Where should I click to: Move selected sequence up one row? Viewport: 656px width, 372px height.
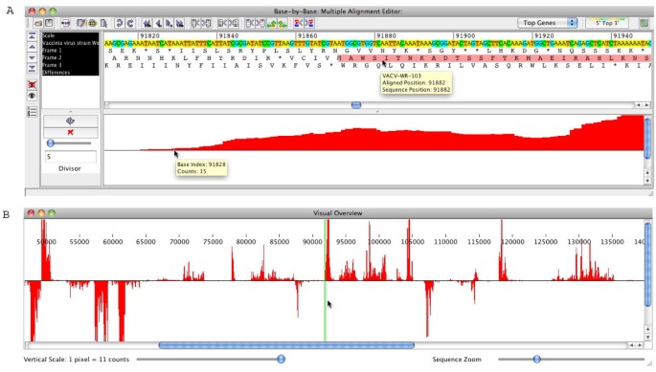point(32,47)
